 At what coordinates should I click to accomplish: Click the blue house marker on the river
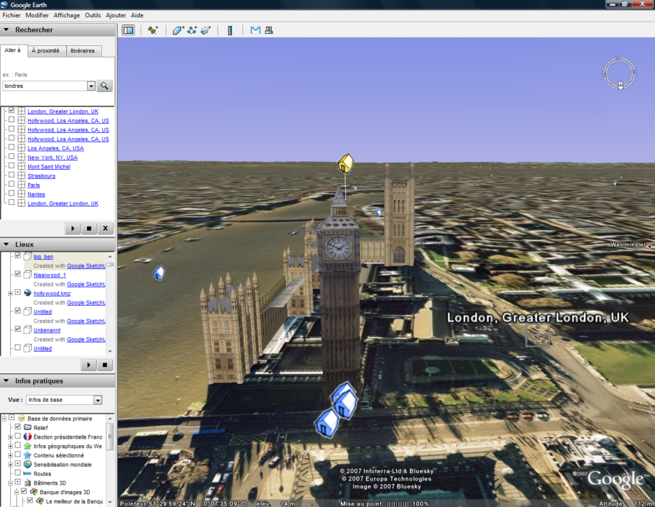click(159, 273)
